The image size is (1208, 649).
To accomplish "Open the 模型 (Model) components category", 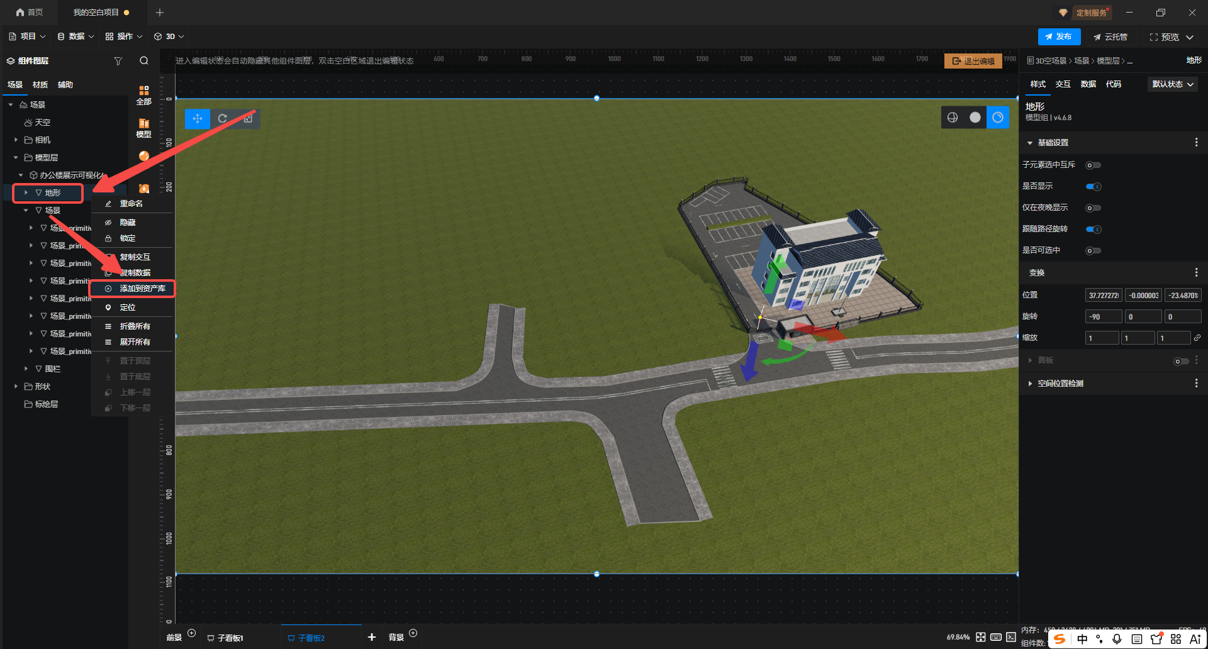I will [x=143, y=128].
